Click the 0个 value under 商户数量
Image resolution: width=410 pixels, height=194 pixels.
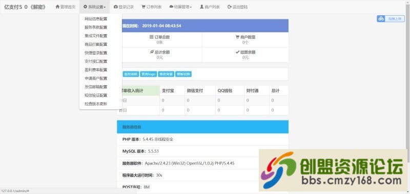(x=245, y=42)
